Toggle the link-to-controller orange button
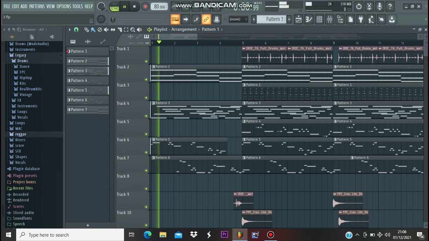 point(206,19)
